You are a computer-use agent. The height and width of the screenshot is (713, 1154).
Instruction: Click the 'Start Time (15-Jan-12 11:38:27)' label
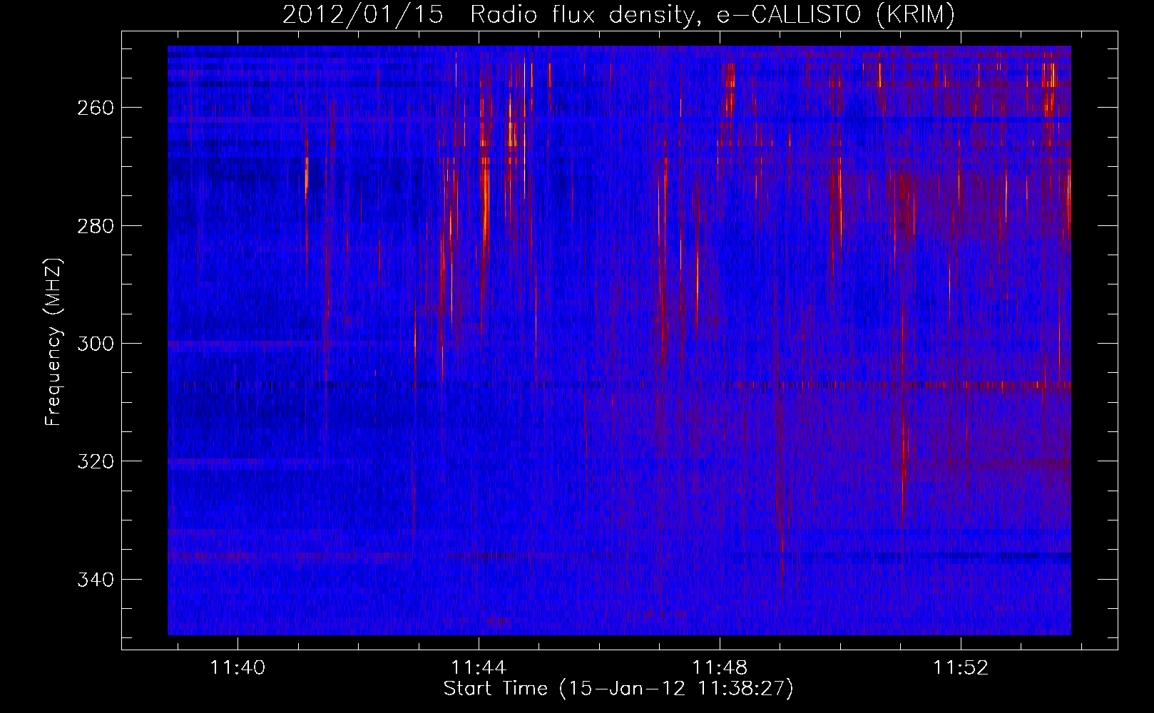618,689
